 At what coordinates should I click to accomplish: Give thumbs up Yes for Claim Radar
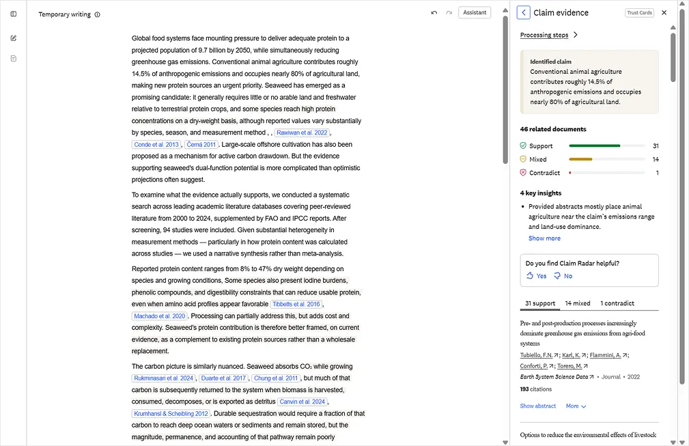click(x=537, y=276)
